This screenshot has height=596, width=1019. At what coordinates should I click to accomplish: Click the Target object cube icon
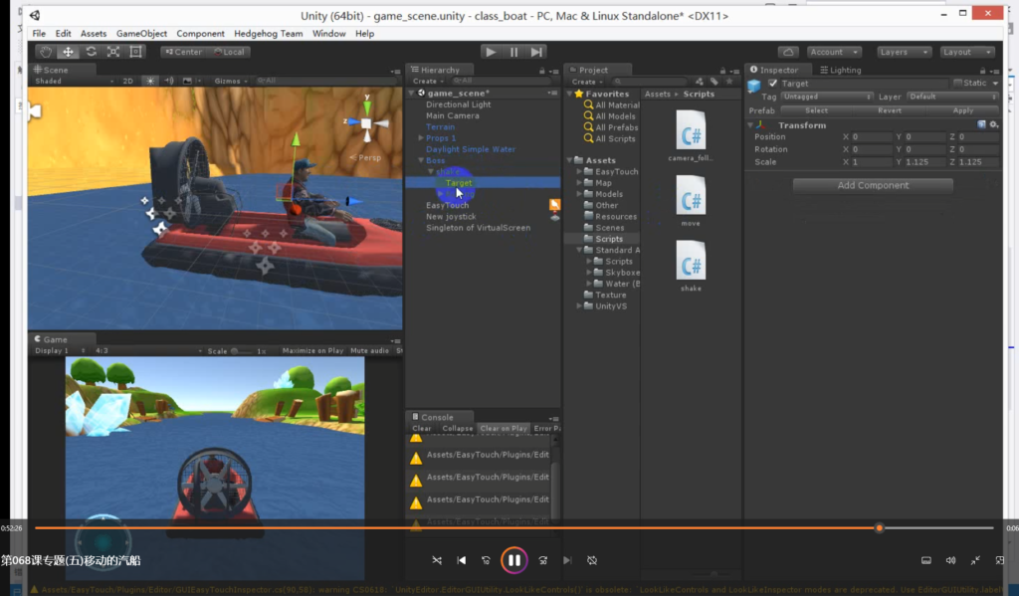(x=754, y=86)
